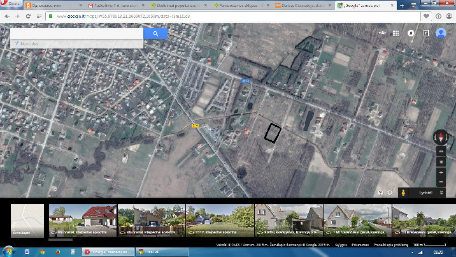Viewport: 456px width, 257px height.
Task: Click the show my location button
Action: [x=440, y=162]
